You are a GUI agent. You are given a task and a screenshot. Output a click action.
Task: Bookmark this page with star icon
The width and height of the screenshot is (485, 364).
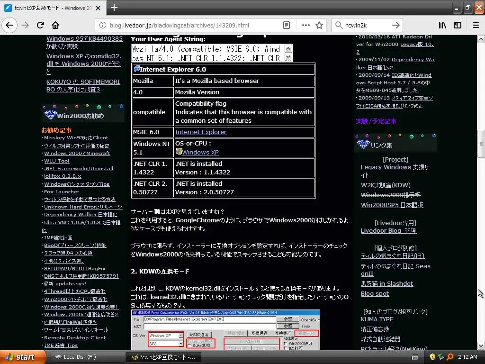319,25
